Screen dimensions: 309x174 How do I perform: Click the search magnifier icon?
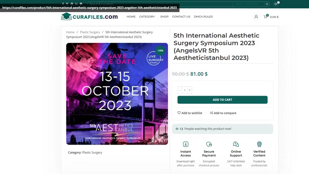coord(267,4)
